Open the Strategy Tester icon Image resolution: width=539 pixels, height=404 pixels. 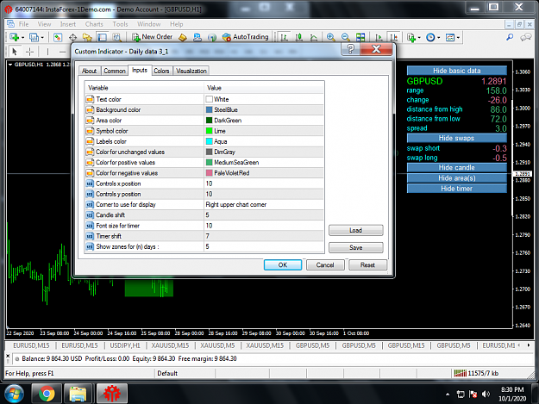tap(116, 37)
